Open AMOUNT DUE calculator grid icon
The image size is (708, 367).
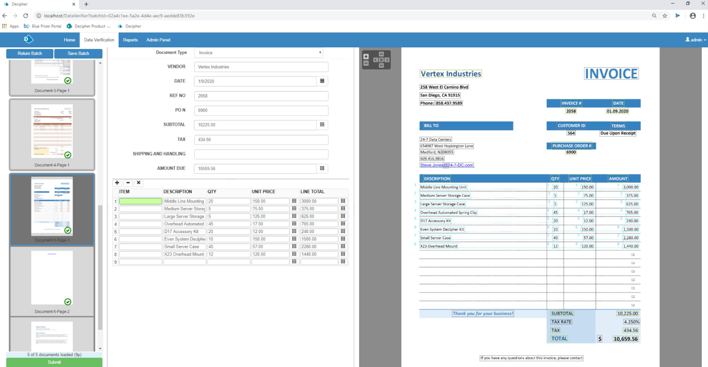point(322,168)
